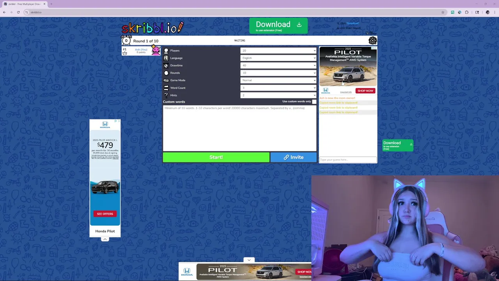499x281 pixels.
Task: Click the Ash (You) player name
Action: [x=141, y=50]
